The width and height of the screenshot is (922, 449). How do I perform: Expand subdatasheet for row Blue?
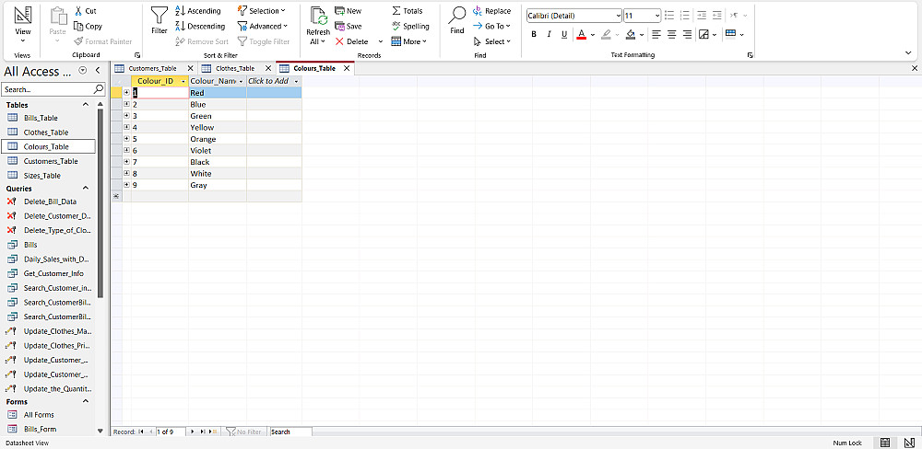[x=127, y=105]
